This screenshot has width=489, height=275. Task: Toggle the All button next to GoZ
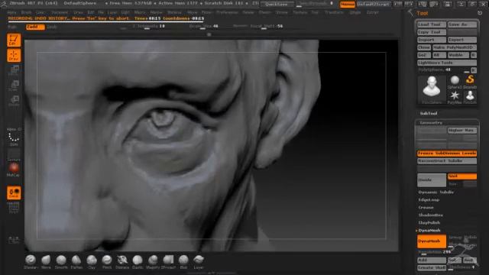pyautogui.click(x=439, y=55)
